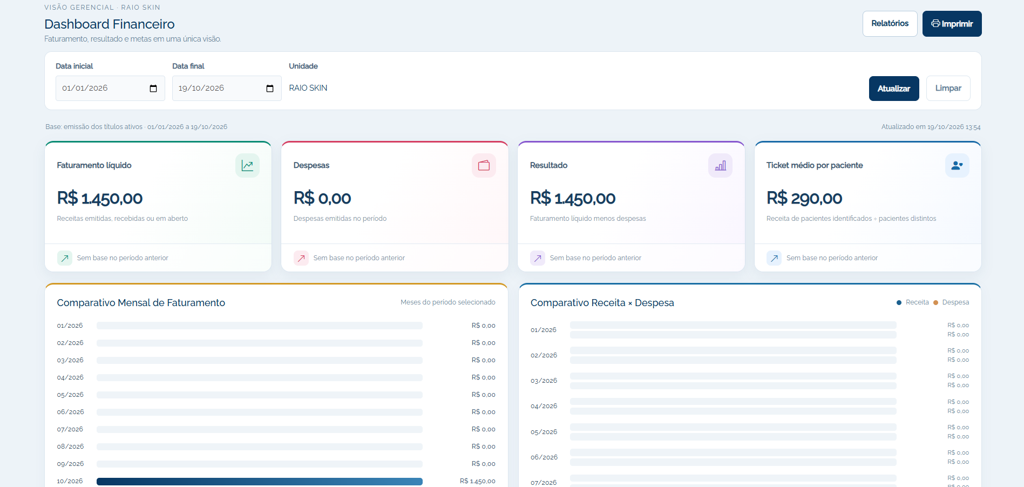The height and width of the screenshot is (487, 1024).
Task: Click the 05/2026 row in Comparativo Mensal
Action: pos(276,395)
